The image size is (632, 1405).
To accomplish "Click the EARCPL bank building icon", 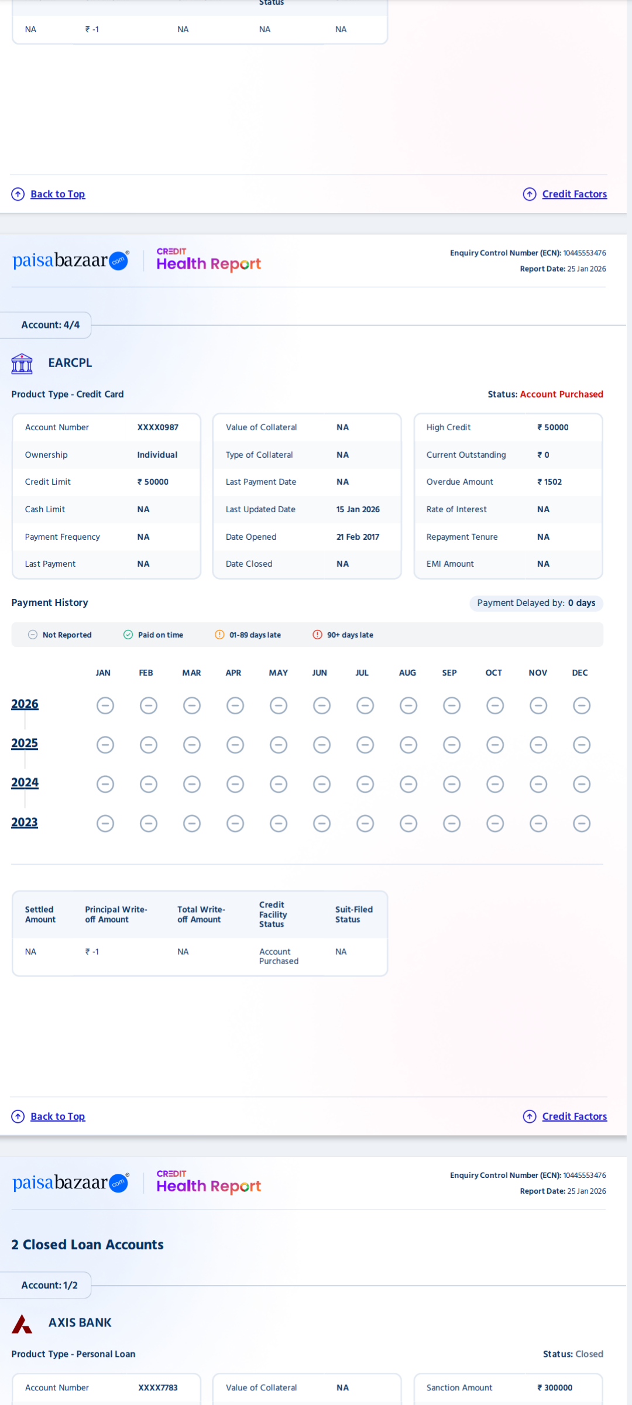I will 22,364.
